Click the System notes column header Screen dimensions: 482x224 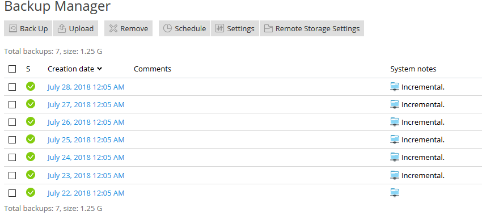pyautogui.click(x=413, y=69)
